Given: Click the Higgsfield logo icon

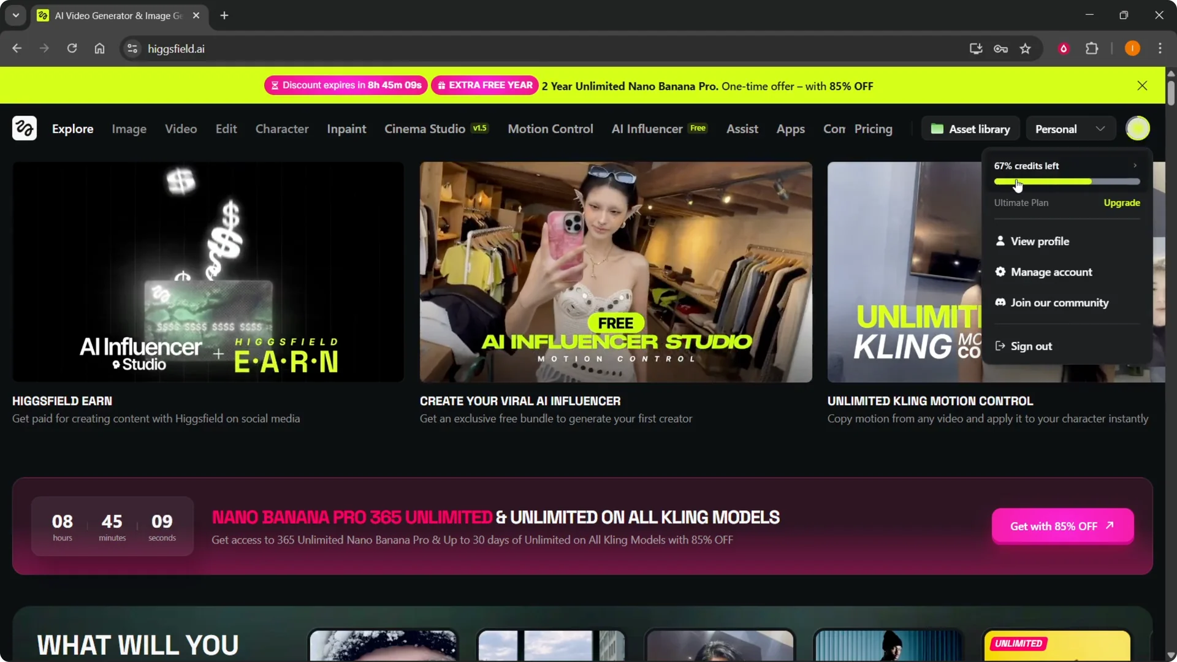Looking at the screenshot, I should (x=25, y=129).
